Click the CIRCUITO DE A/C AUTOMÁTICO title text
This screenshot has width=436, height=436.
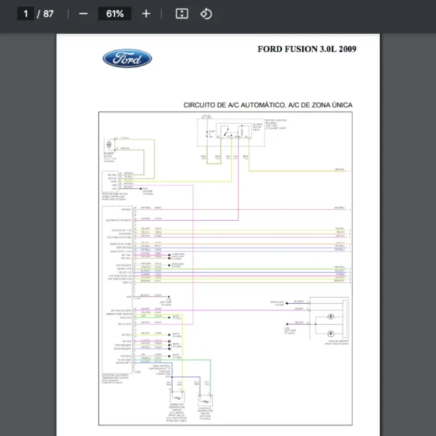tap(267, 105)
